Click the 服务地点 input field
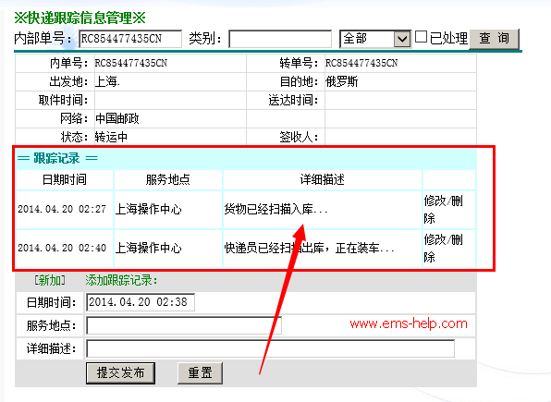551x402 pixels. pos(184,325)
